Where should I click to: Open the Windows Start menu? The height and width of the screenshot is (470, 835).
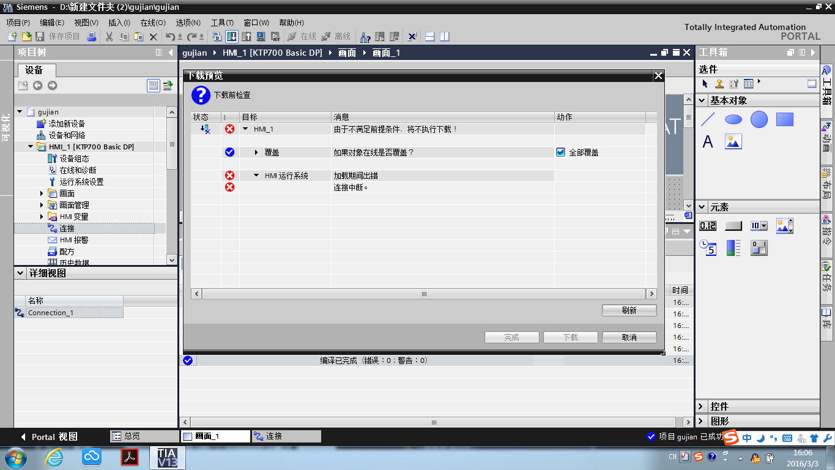15,457
